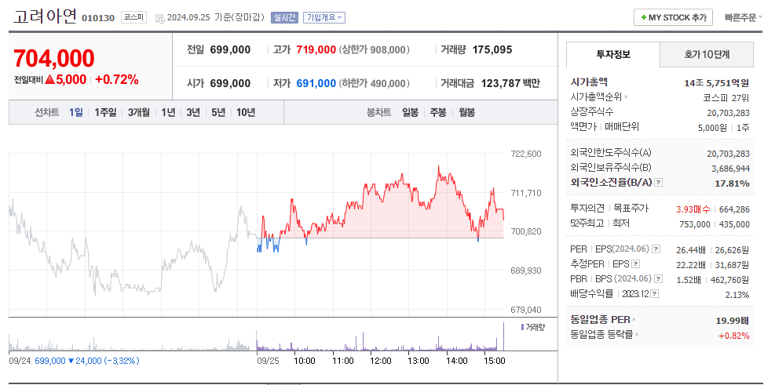Show the 주봉 weekly candle chart
Viewport: 764px width, 385px height.
point(438,112)
